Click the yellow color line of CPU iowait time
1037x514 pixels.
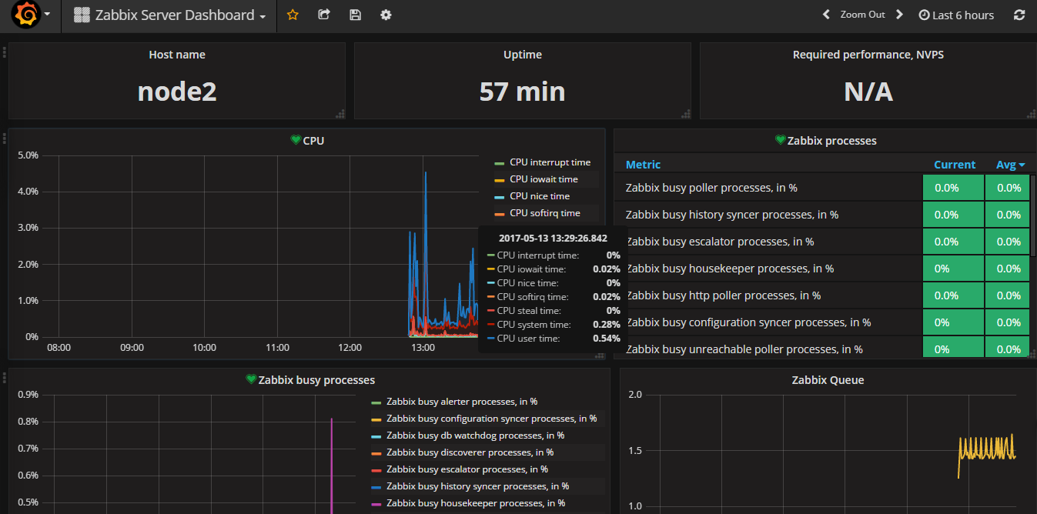pos(499,180)
